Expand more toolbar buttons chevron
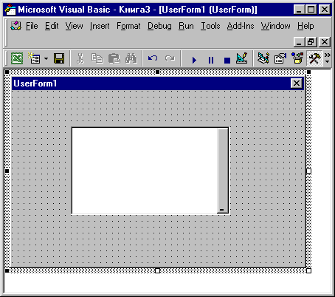 (328, 58)
